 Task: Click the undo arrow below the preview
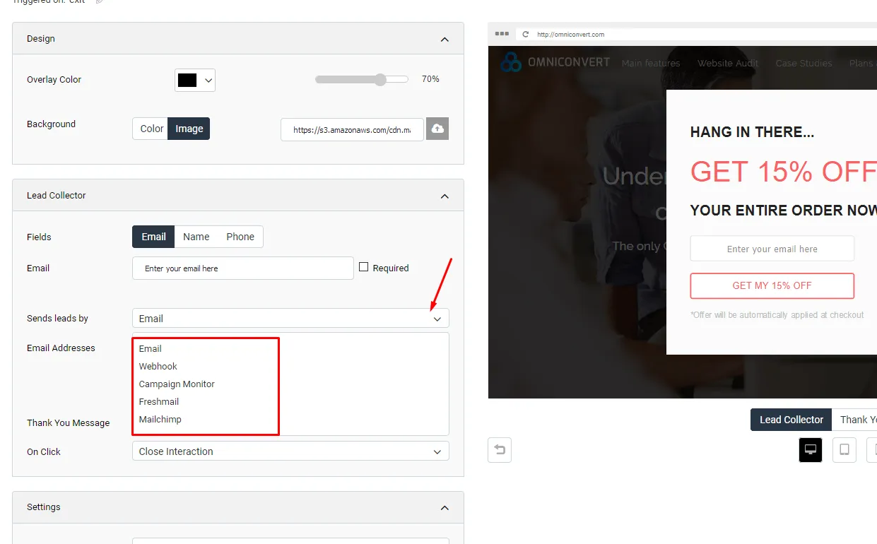pos(500,450)
